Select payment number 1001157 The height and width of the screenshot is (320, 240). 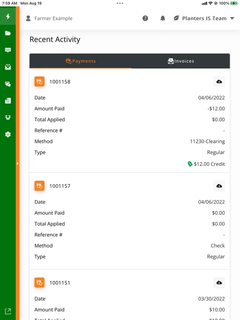(x=60, y=186)
